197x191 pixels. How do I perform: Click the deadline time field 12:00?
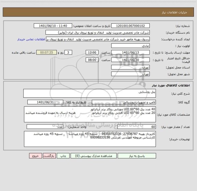coord(92,52)
